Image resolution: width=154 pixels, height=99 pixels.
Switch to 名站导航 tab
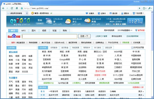(43, 48)
